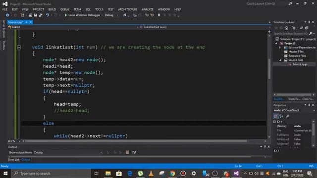Click Solution Explorer Home icon
The image size is (317, 178).
pos(286,28)
